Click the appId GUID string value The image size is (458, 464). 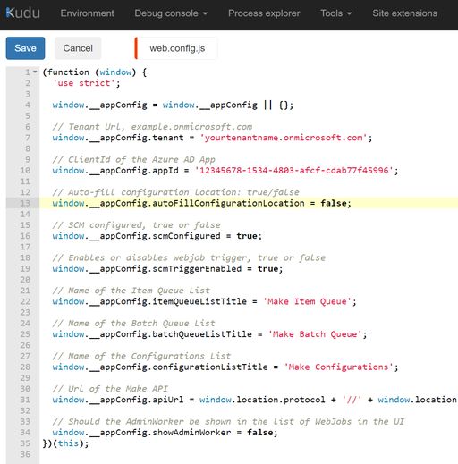click(294, 171)
